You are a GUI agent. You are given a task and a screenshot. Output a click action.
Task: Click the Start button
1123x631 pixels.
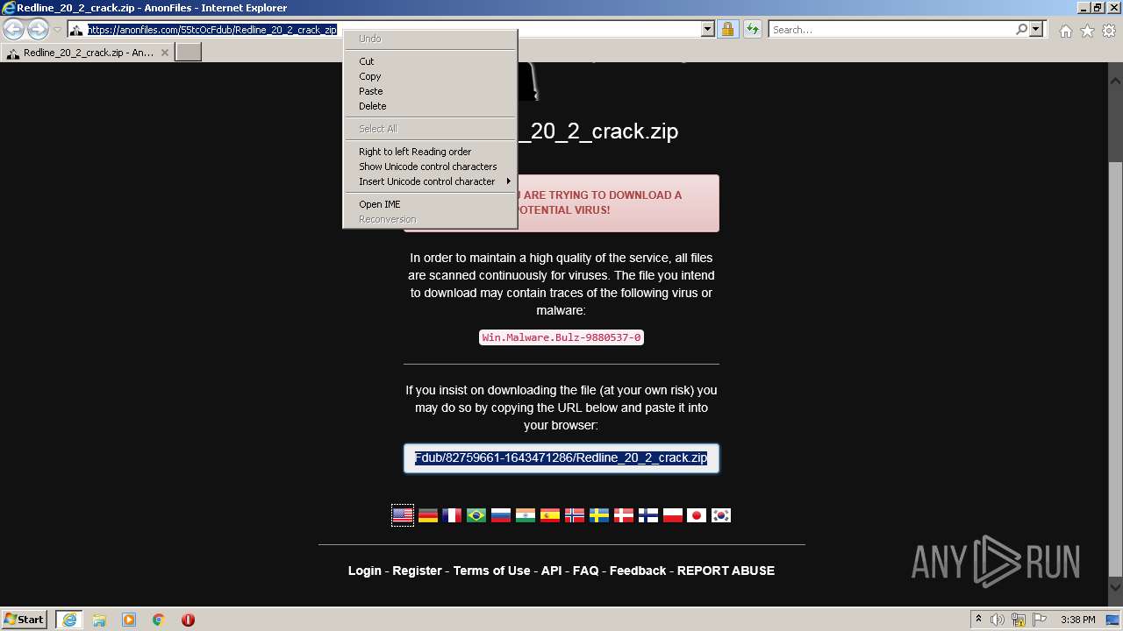25,620
